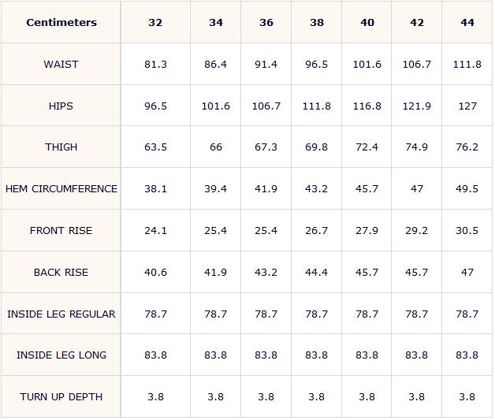Select front rise value 26.7 under size 38

(x=316, y=231)
